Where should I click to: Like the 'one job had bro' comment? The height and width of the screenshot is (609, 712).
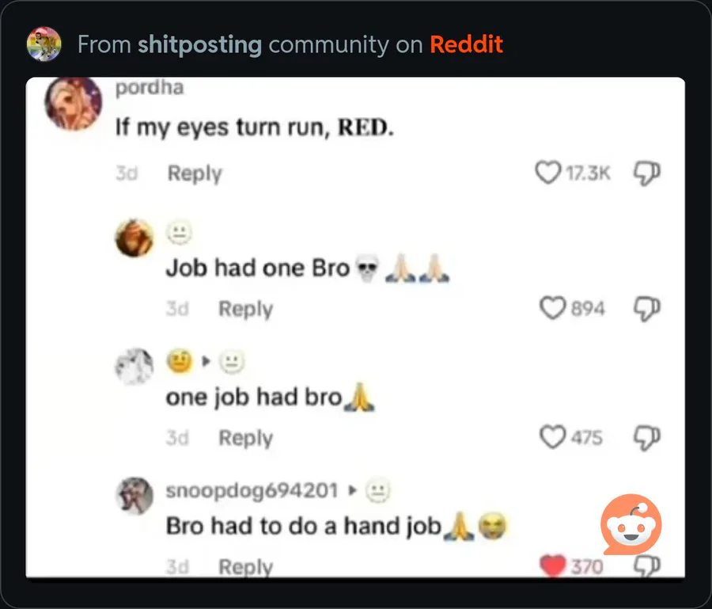click(553, 436)
